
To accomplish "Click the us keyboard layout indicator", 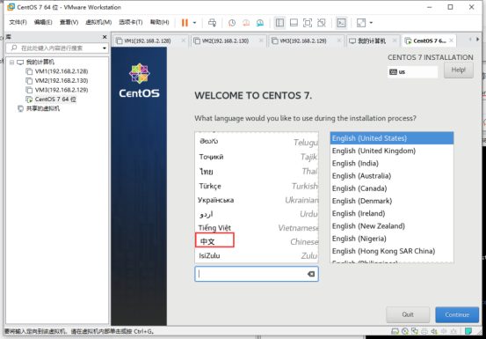I will pos(412,72).
